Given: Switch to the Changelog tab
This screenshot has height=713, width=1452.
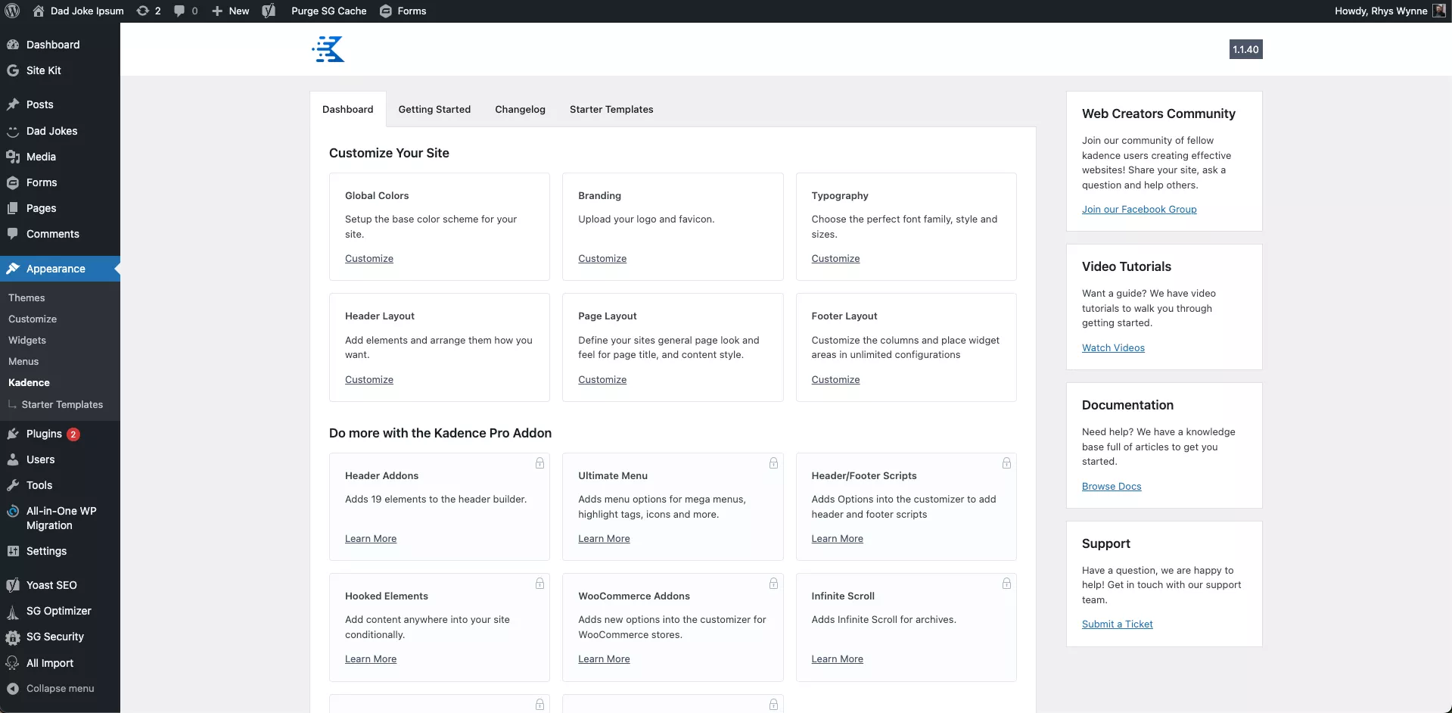Looking at the screenshot, I should click(x=520, y=109).
